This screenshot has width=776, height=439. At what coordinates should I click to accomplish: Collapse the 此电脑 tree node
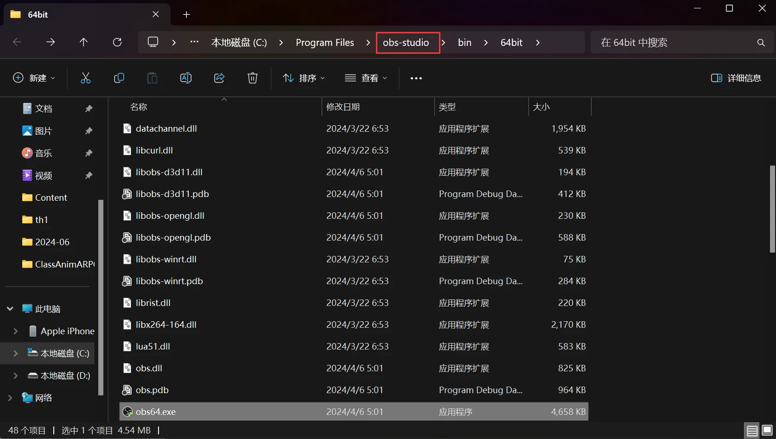(10, 309)
